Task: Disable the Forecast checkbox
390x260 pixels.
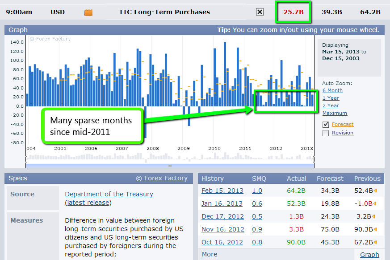Action: point(325,124)
